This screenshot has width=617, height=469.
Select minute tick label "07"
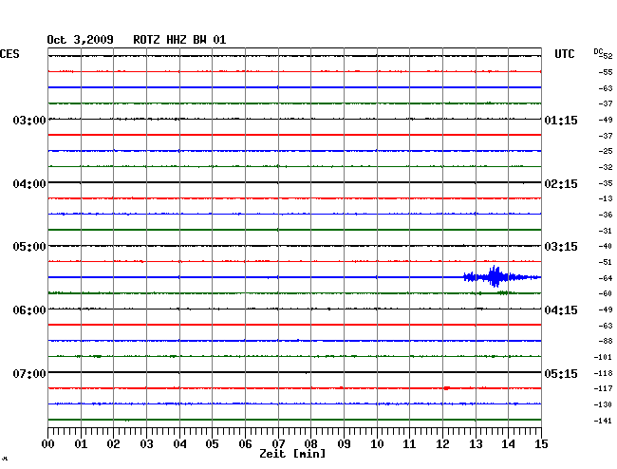(x=278, y=443)
